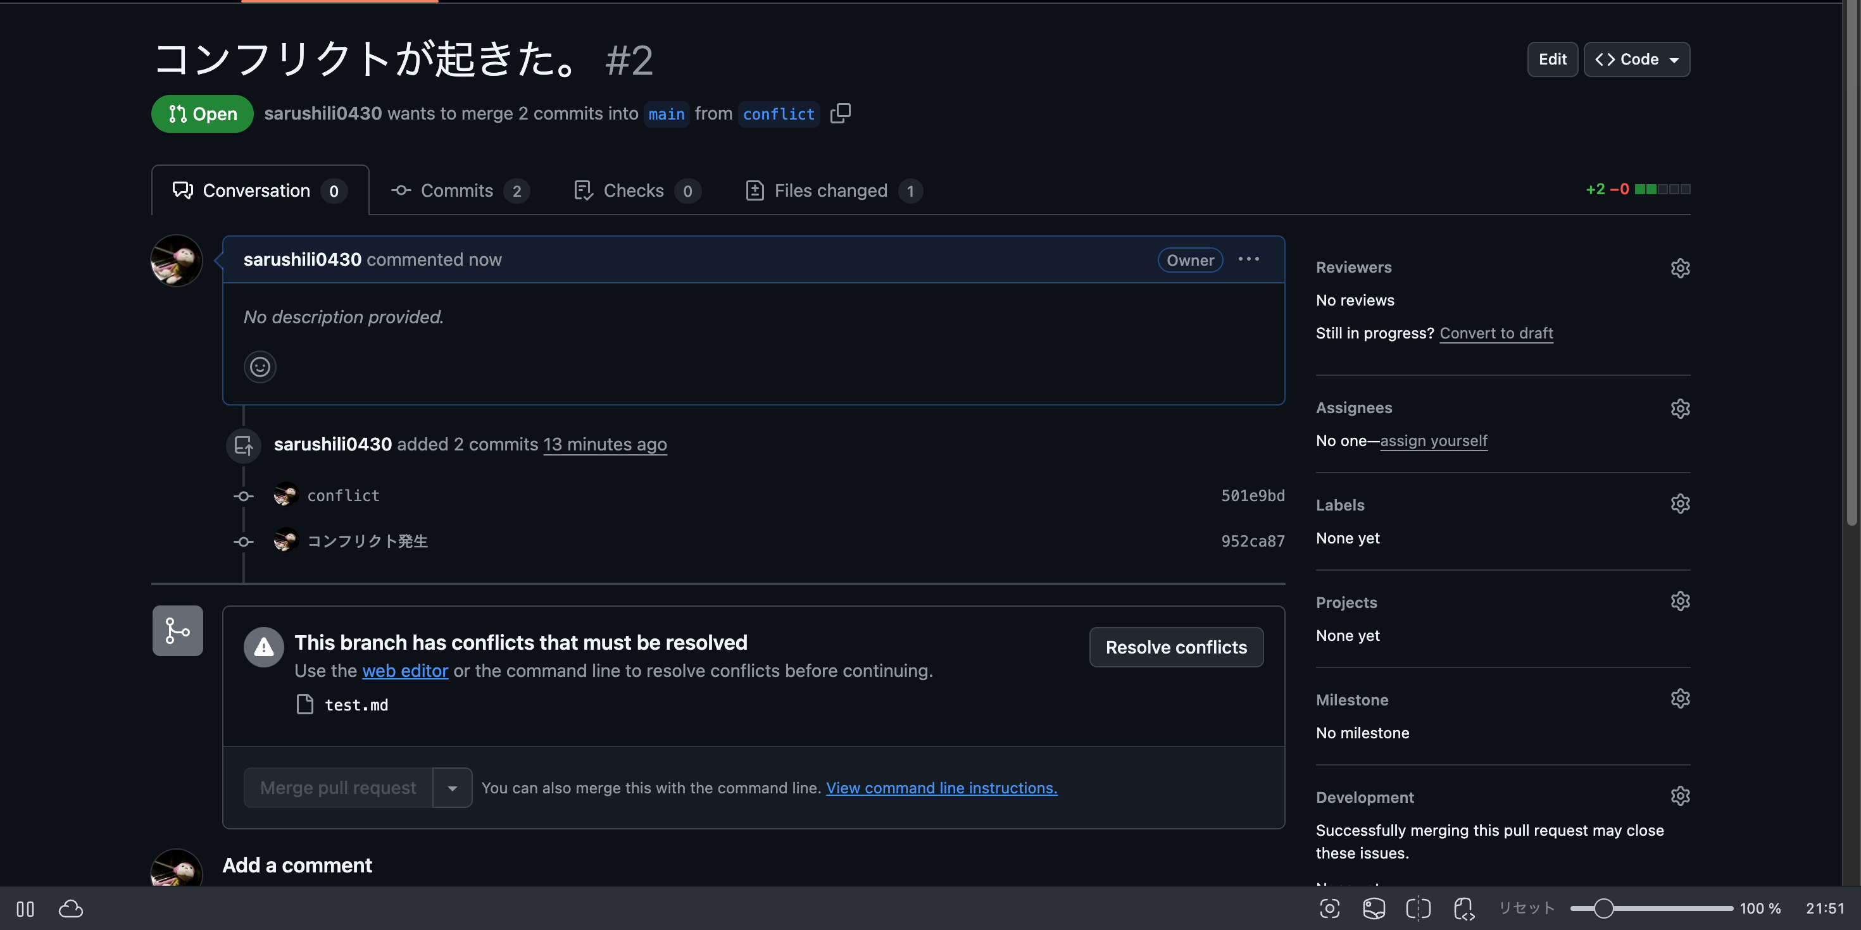Switch to the Files changed tab
Image resolution: width=1861 pixels, height=930 pixels.
[x=834, y=190]
